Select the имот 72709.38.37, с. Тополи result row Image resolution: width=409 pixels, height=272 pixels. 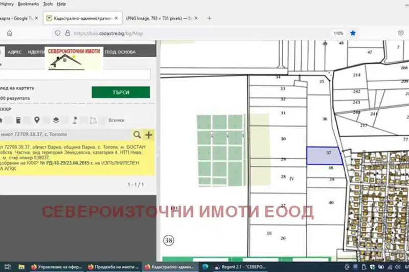point(65,135)
